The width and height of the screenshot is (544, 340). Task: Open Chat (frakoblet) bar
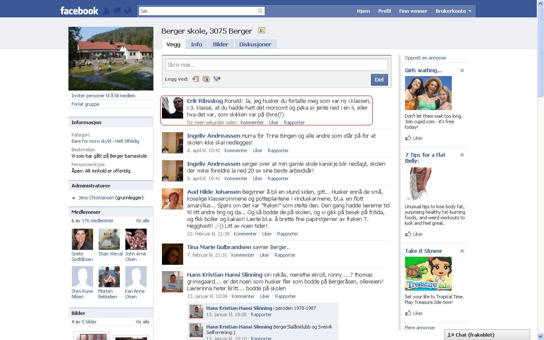[x=487, y=335]
